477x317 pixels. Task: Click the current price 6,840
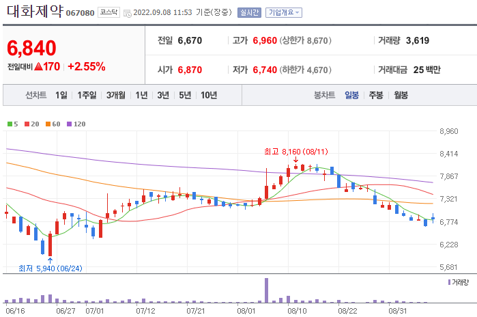pyautogui.click(x=31, y=48)
